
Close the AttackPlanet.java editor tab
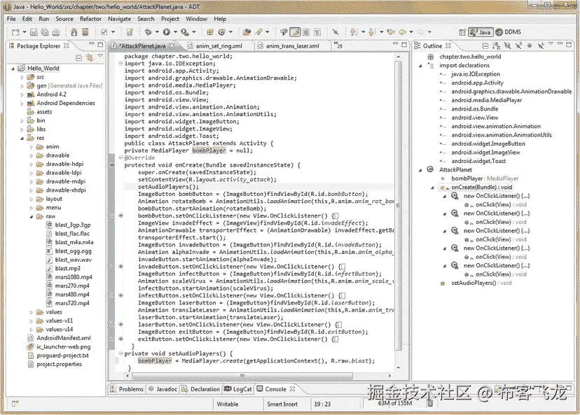click(x=172, y=46)
